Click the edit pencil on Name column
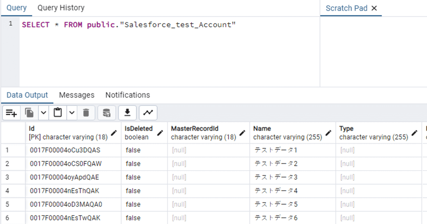 pos(328,133)
